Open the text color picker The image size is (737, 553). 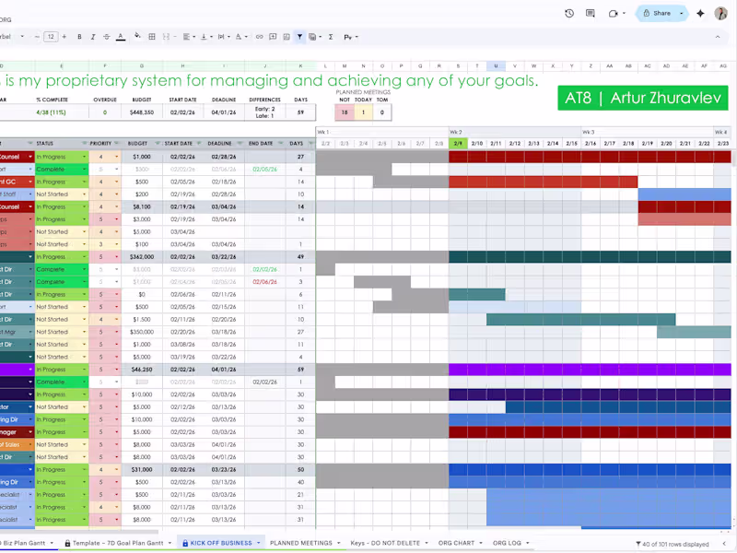click(x=120, y=37)
